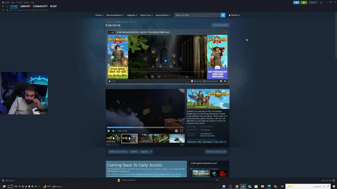Expand the Categories dropdown

pyautogui.click(x=132, y=15)
